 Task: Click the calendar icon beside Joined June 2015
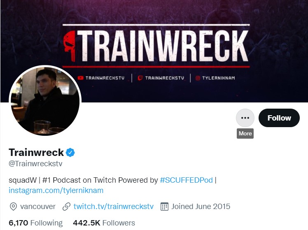tap(164, 207)
